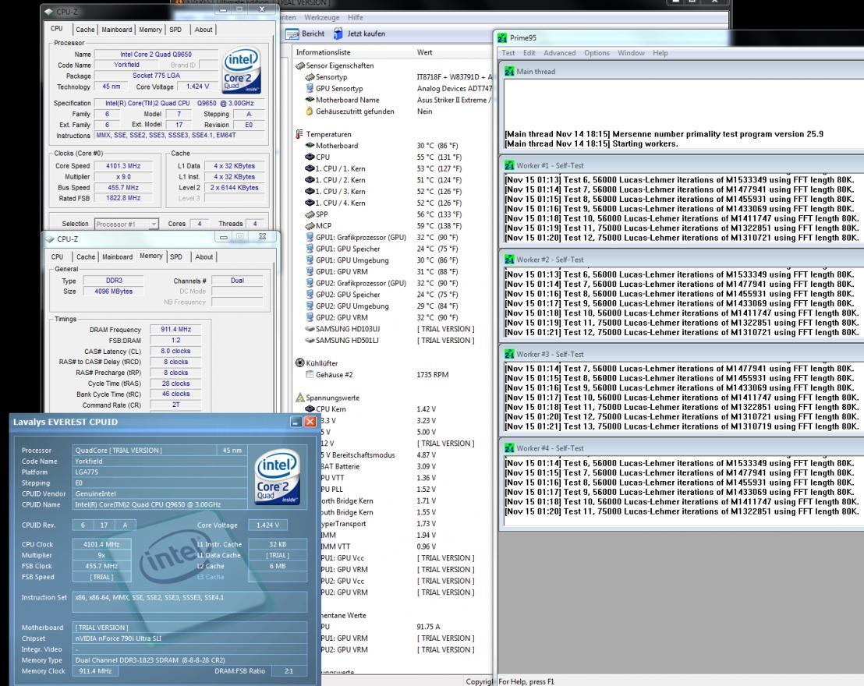864x686 pixels.
Task: Click the GPU Sensortyp row icon
Action: tap(310, 89)
